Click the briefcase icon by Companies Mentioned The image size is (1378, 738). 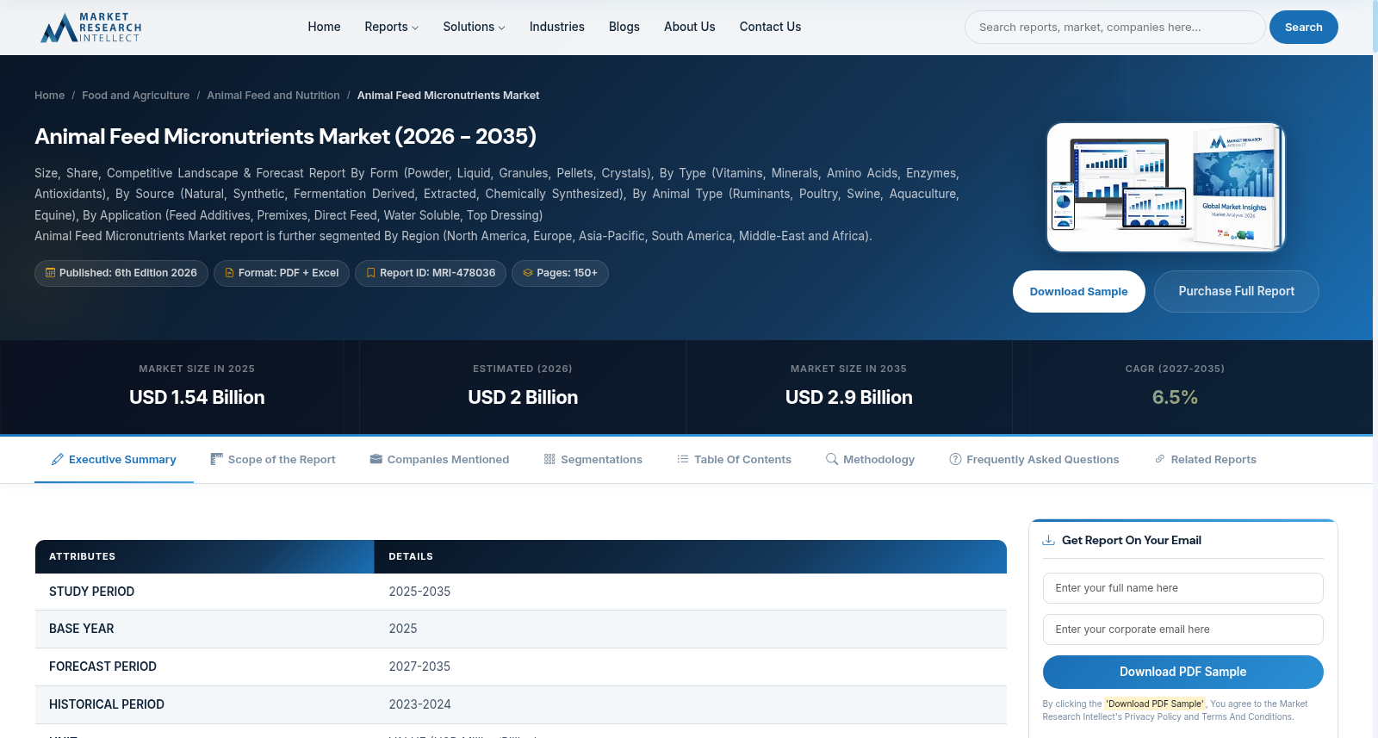(x=376, y=459)
